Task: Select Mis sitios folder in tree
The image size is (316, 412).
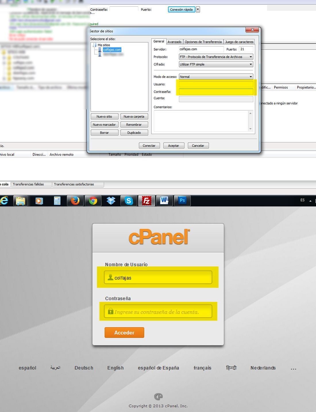Action: click(x=104, y=45)
